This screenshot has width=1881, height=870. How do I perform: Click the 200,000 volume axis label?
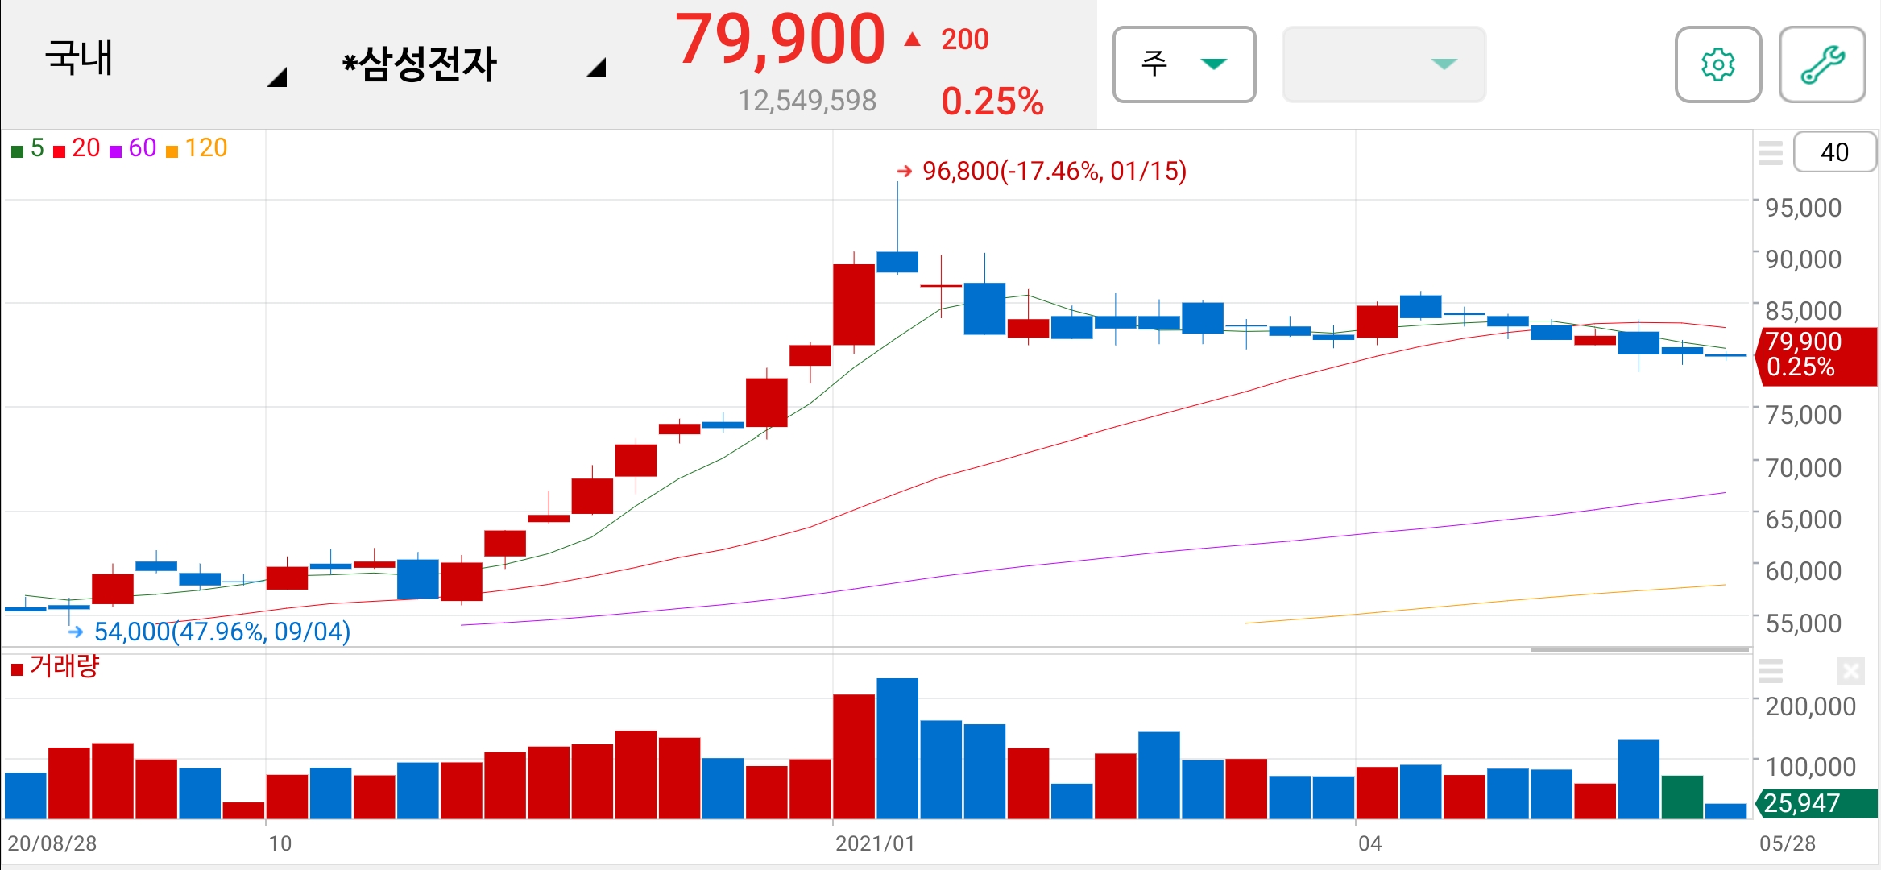click(x=1811, y=706)
